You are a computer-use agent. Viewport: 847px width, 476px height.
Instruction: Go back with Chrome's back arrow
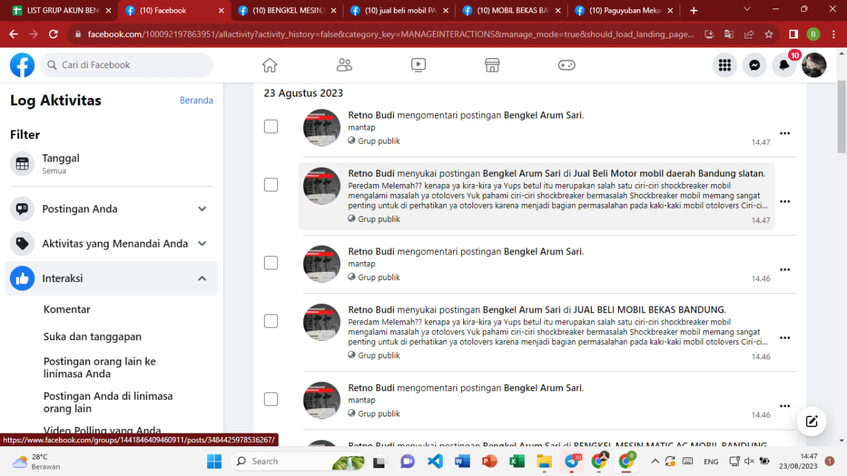[14, 34]
